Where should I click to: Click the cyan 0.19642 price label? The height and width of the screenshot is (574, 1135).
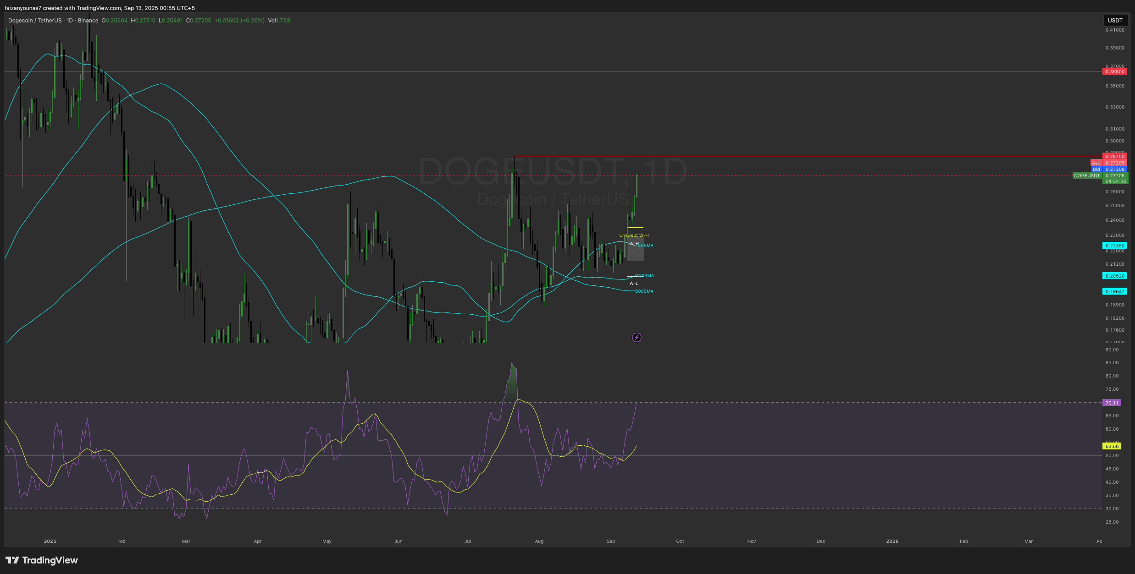1114,292
